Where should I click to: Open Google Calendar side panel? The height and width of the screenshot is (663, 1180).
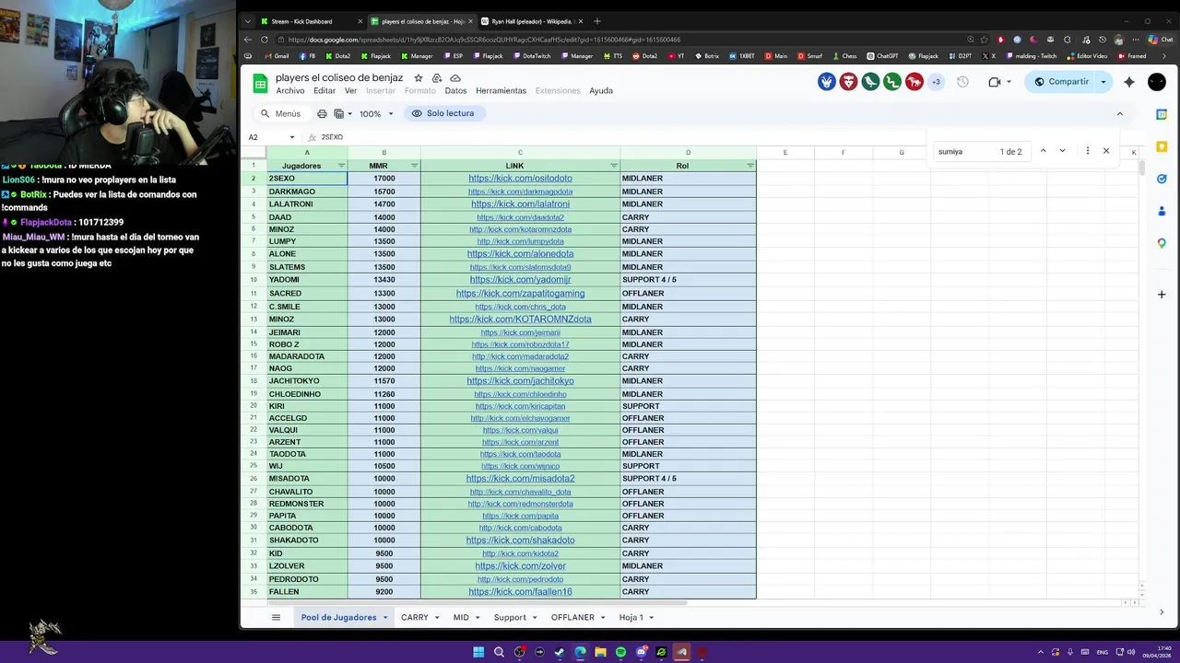tap(1162, 114)
